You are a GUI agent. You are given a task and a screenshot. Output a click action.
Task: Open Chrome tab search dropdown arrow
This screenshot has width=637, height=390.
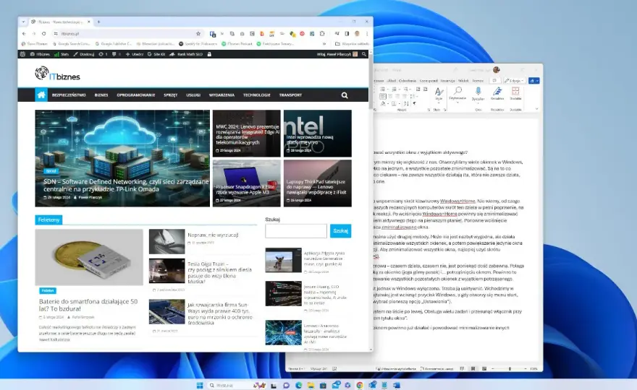pyautogui.click(x=23, y=22)
